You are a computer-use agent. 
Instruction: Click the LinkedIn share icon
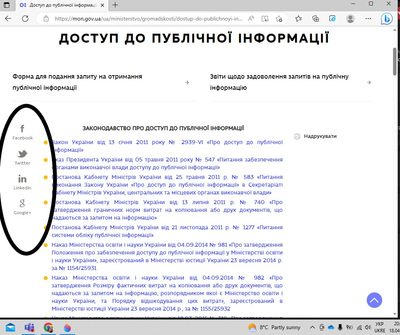tap(22, 179)
